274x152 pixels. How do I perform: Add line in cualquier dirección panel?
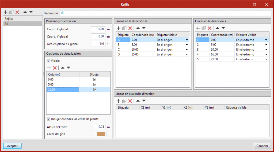(119, 101)
